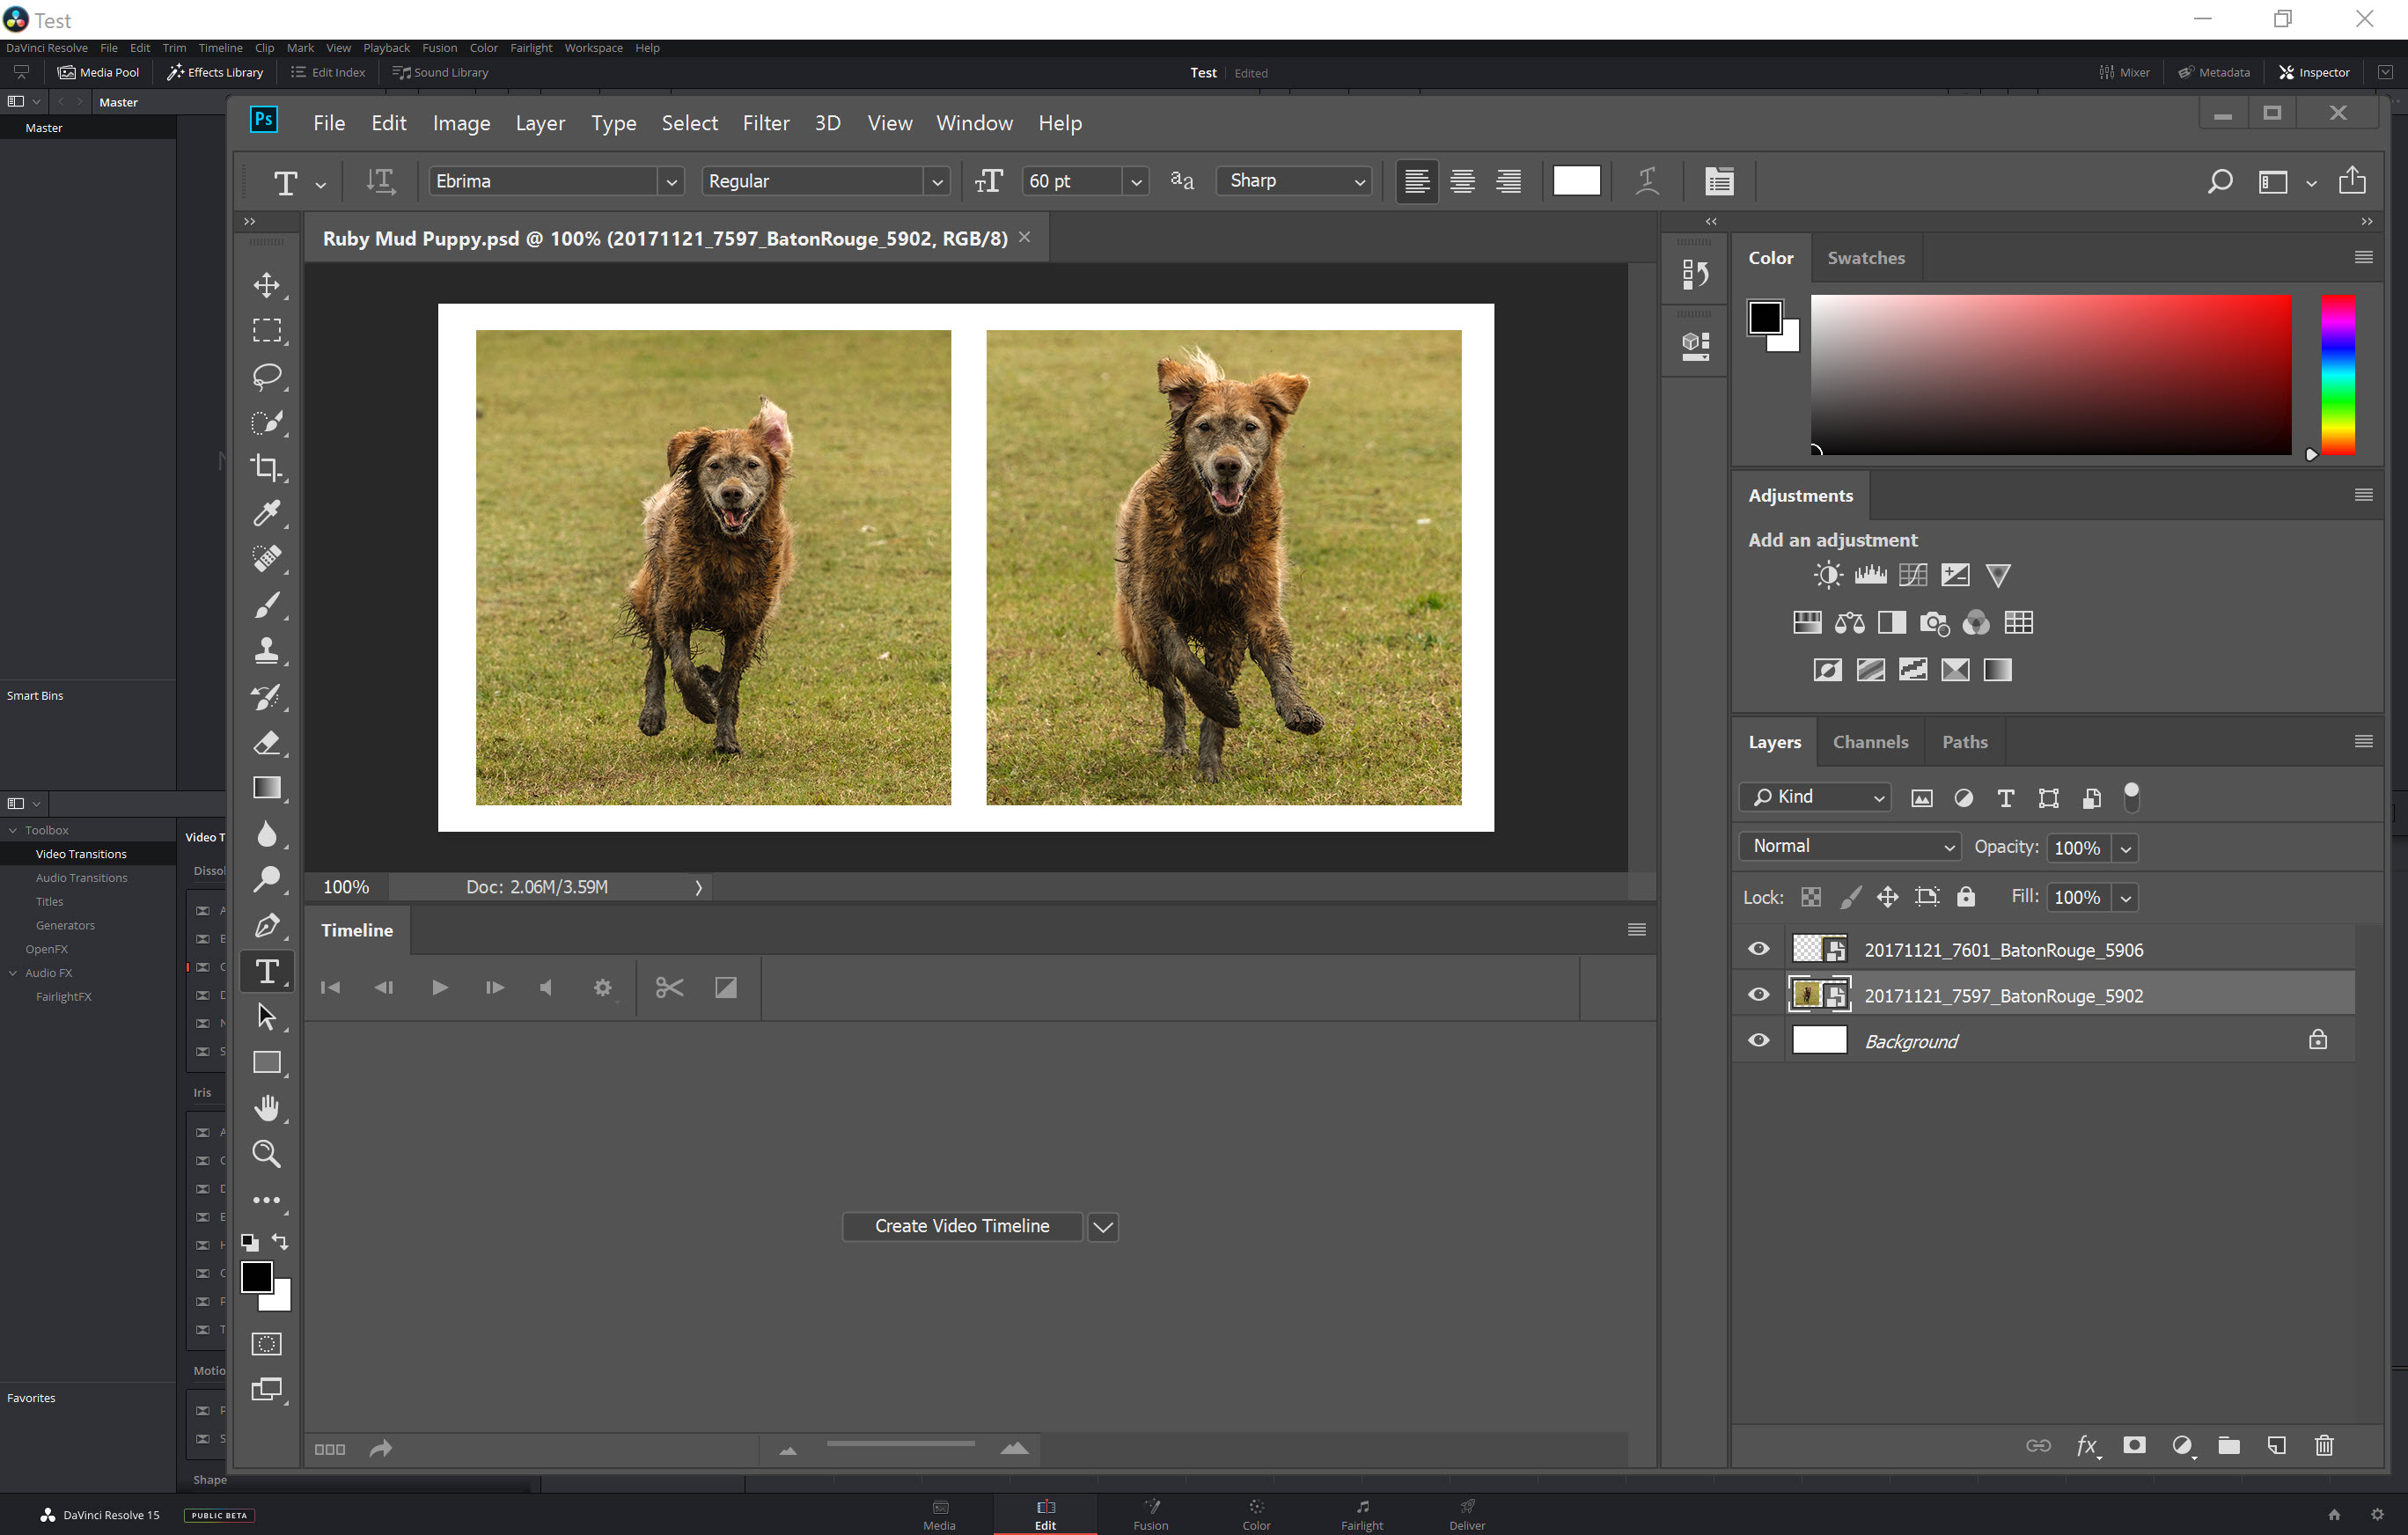Click the text color swatch in options bar
This screenshot has height=1535, width=2408.
coord(1576,181)
